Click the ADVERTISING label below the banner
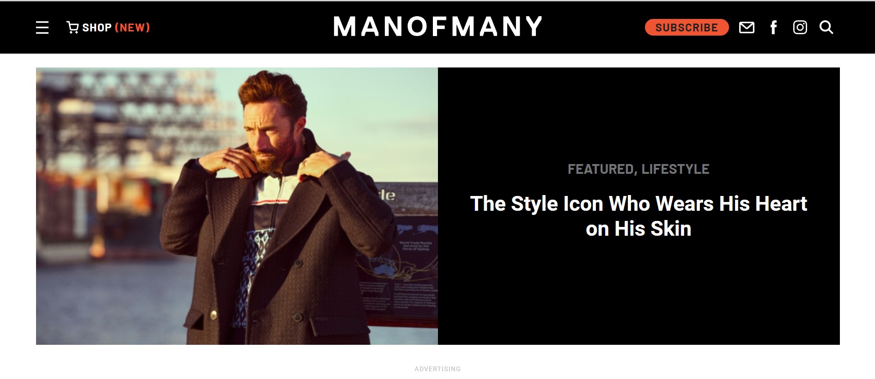The height and width of the screenshot is (379, 875). 437,369
